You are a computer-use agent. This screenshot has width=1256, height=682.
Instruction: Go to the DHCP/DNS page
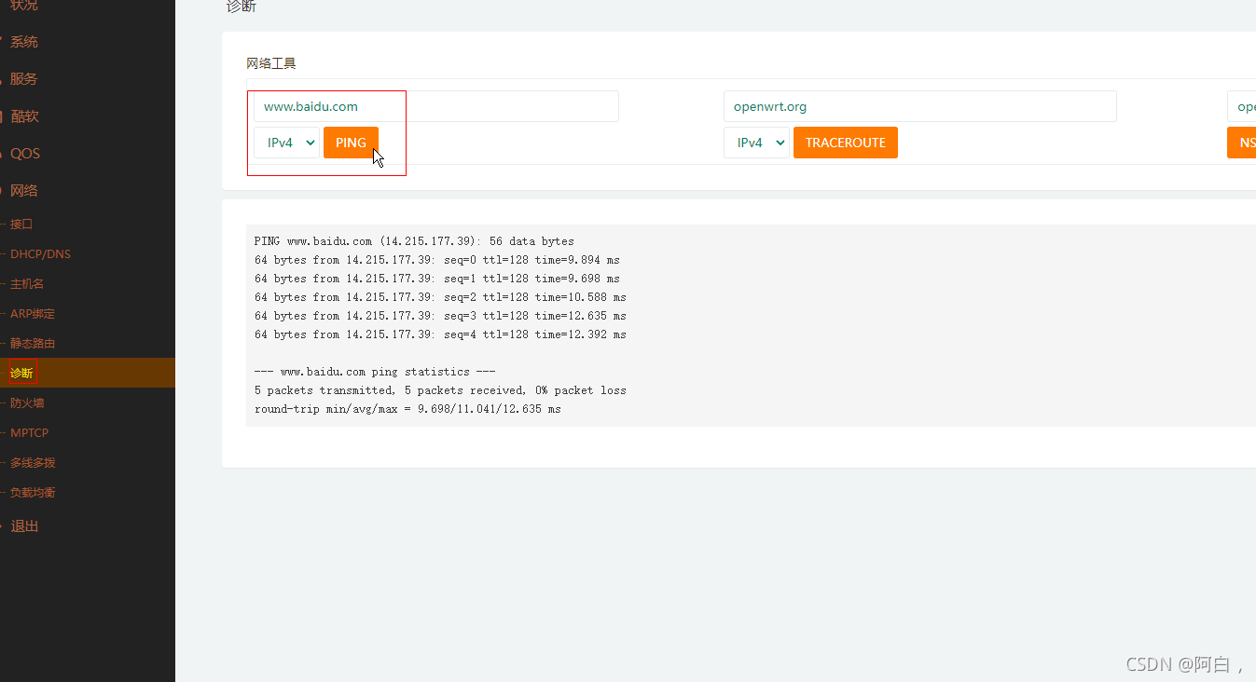coord(40,254)
